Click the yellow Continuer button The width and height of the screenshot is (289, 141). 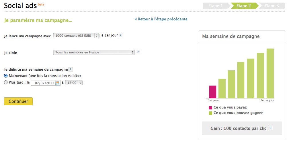pos(18,101)
